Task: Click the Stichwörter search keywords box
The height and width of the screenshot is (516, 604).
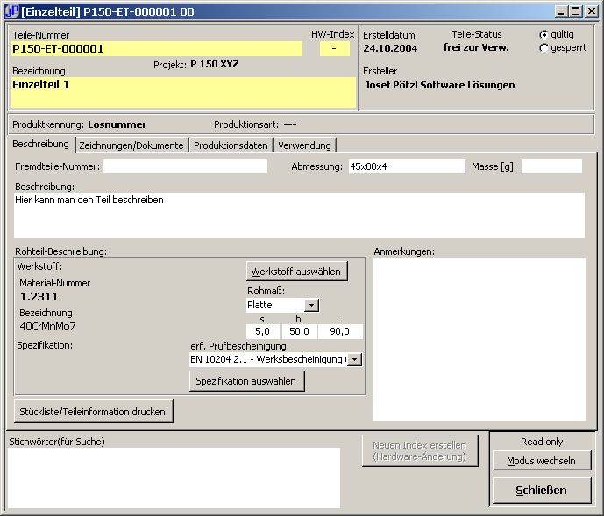Action: click(x=174, y=477)
